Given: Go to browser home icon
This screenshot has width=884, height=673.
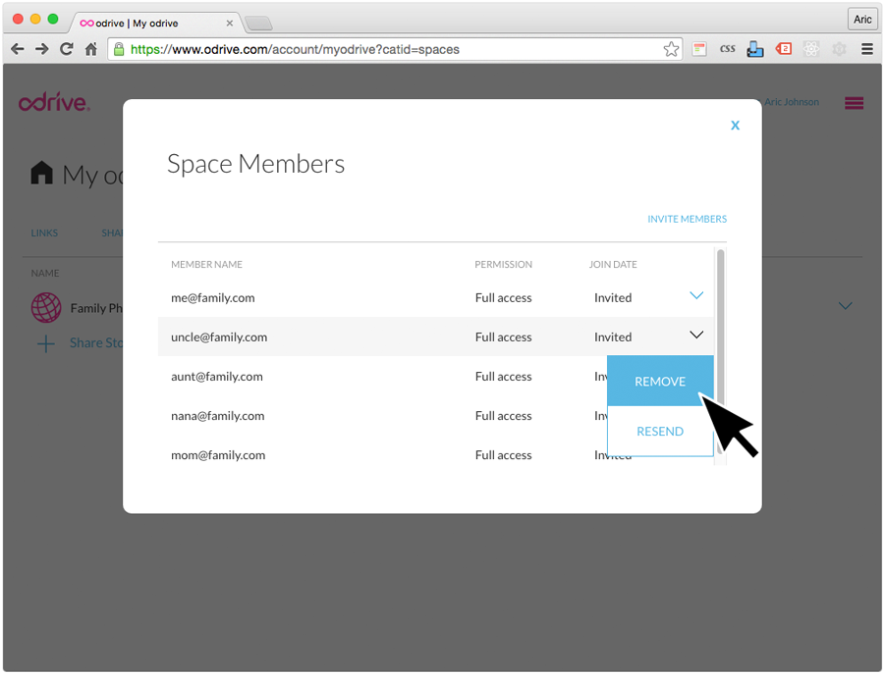Looking at the screenshot, I should point(90,49).
